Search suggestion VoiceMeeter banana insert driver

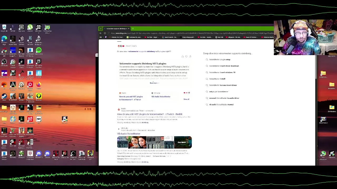click(x=223, y=85)
